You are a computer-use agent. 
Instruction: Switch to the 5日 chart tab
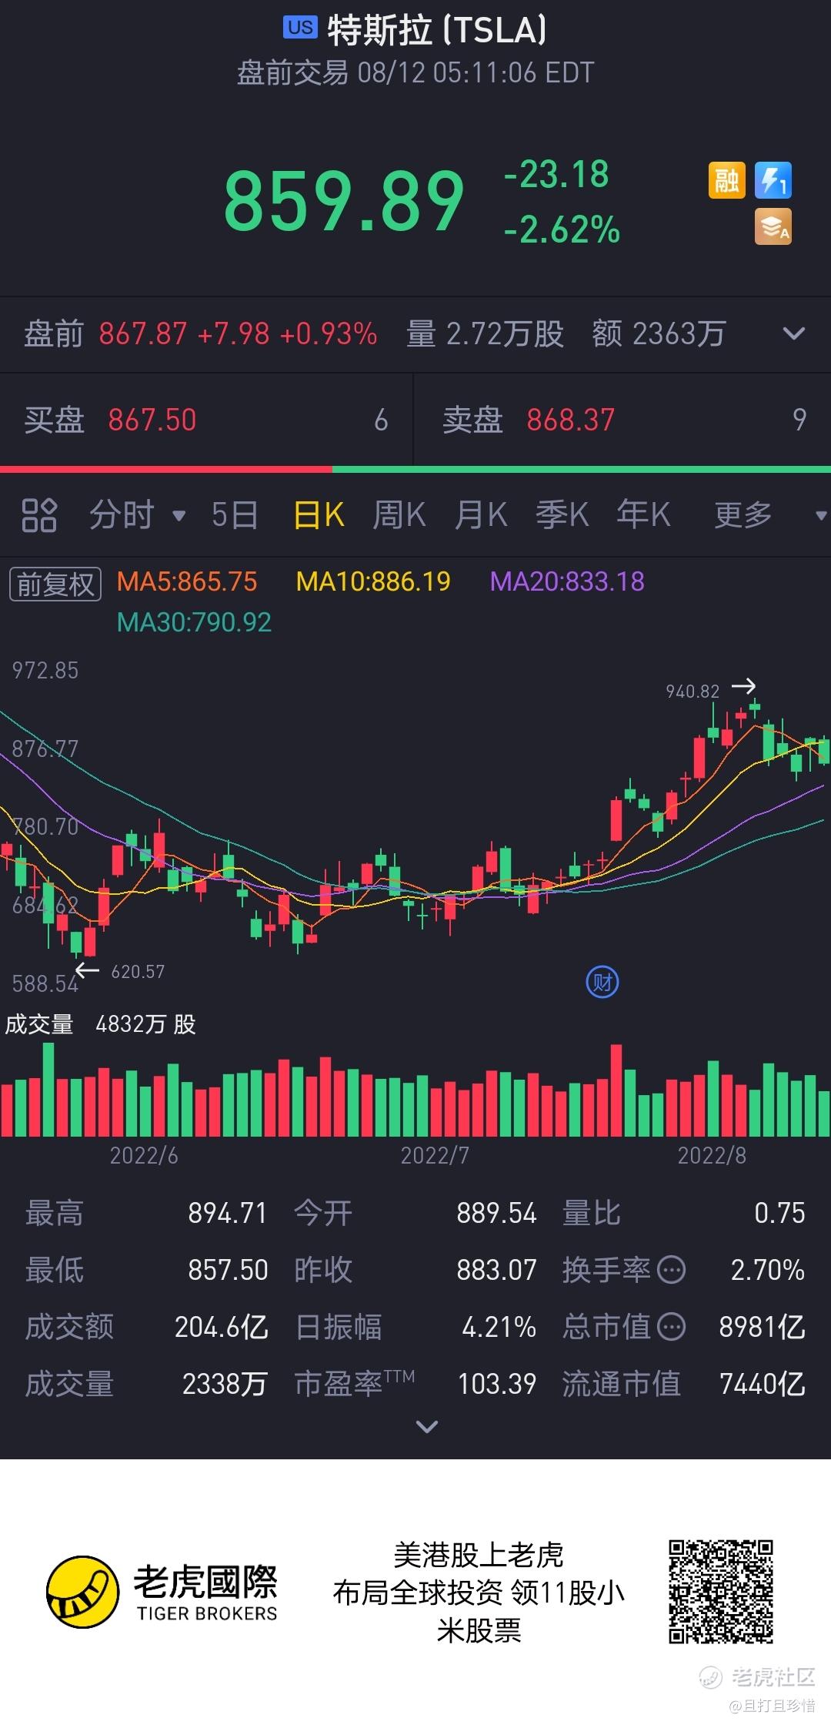(235, 515)
